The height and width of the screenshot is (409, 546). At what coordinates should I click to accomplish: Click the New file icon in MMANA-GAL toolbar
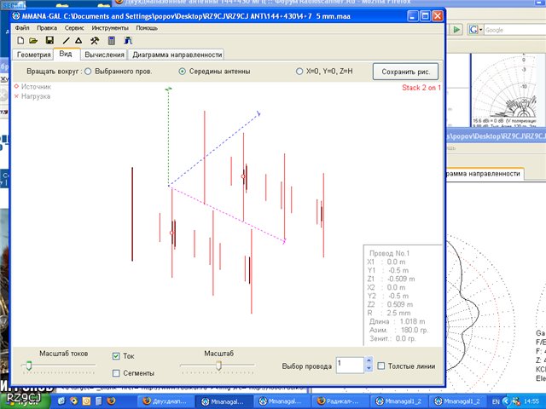[x=20, y=41]
